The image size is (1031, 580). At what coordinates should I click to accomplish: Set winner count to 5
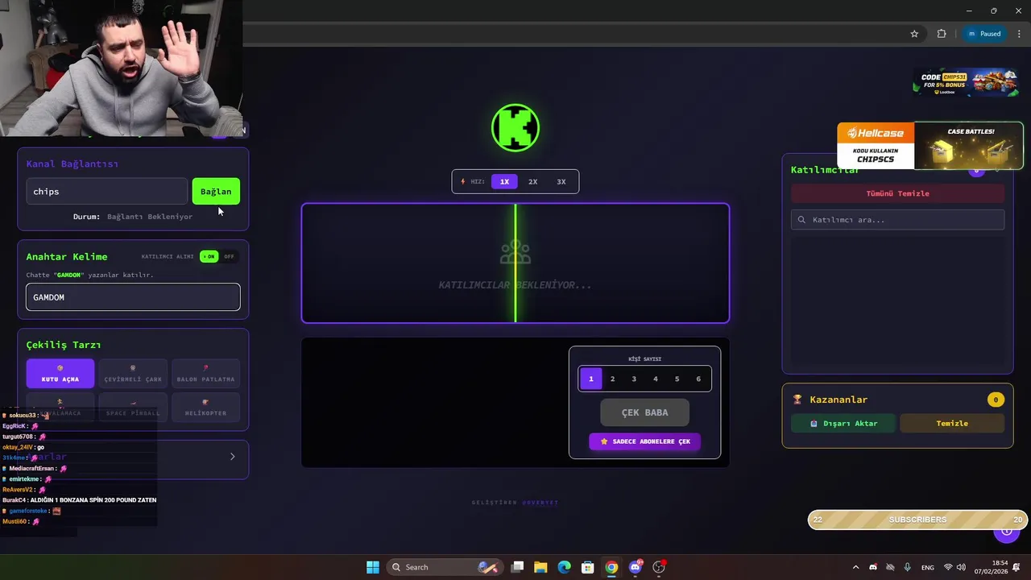677,379
